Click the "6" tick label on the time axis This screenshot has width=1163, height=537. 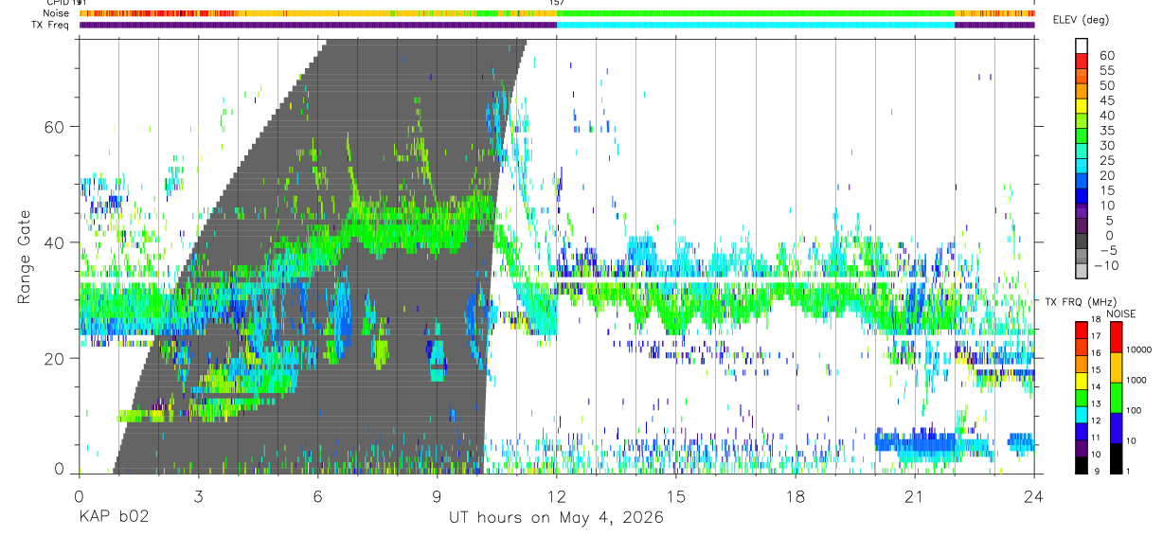pyautogui.click(x=317, y=496)
